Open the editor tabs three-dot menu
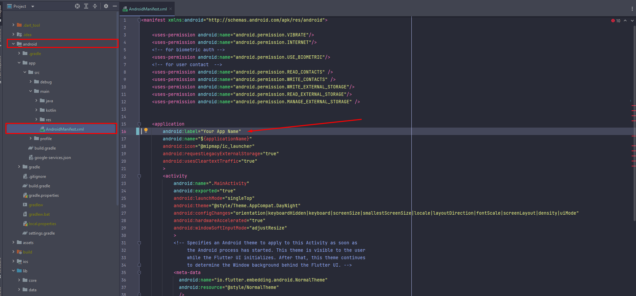Image resolution: width=636 pixels, height=296 pixels. (632, 9)
